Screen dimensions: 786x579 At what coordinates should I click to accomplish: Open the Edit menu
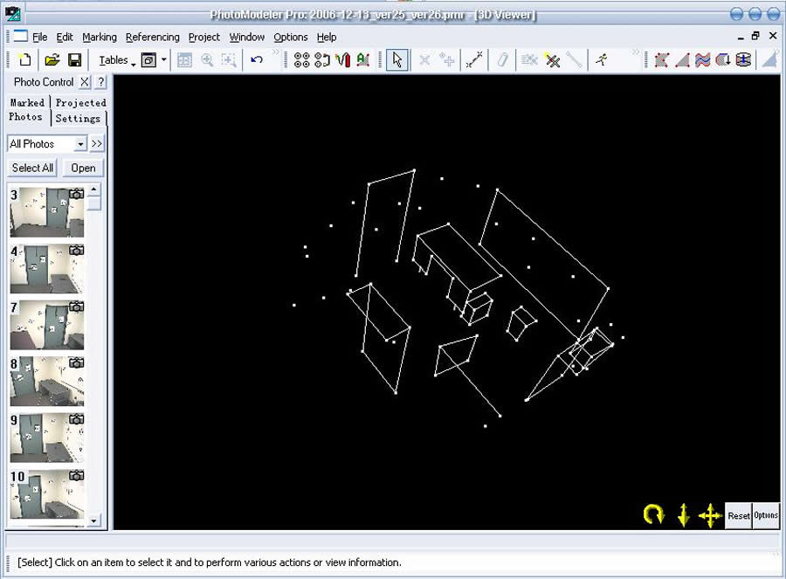pos(64,37)
